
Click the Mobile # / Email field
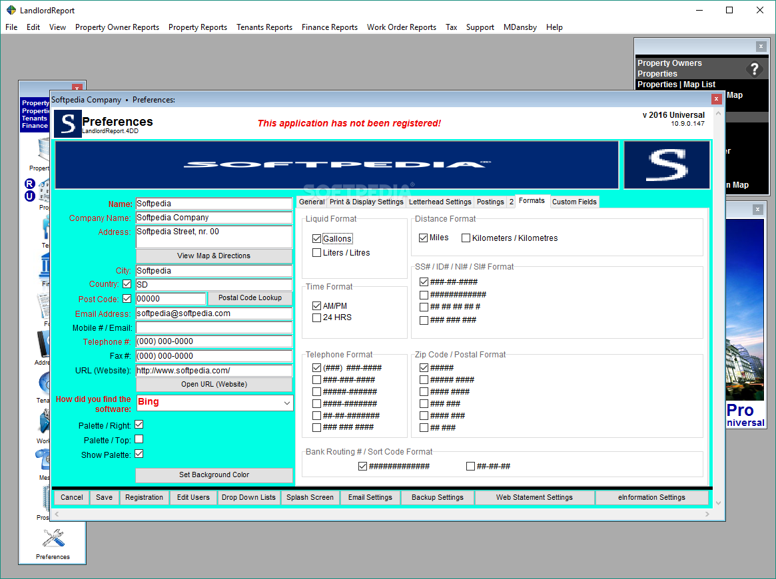point(214,328)
